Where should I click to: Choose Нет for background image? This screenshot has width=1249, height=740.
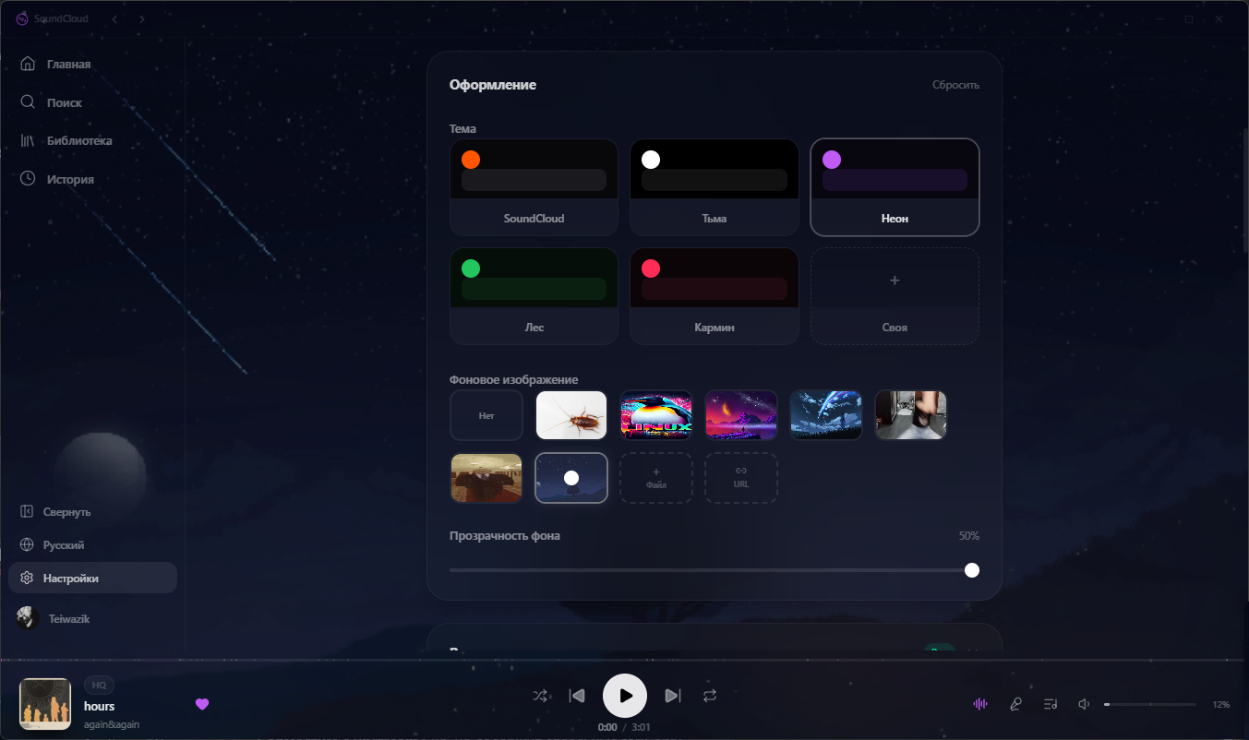[x=486, y=415]
